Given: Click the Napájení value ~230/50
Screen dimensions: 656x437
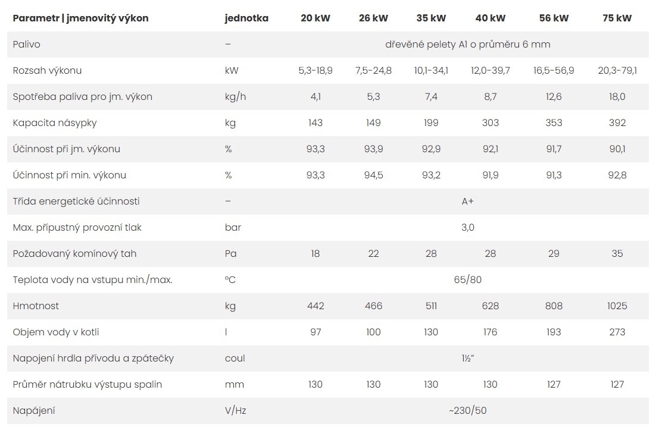Looking at the screenshot, I should (x=468, y=411).
